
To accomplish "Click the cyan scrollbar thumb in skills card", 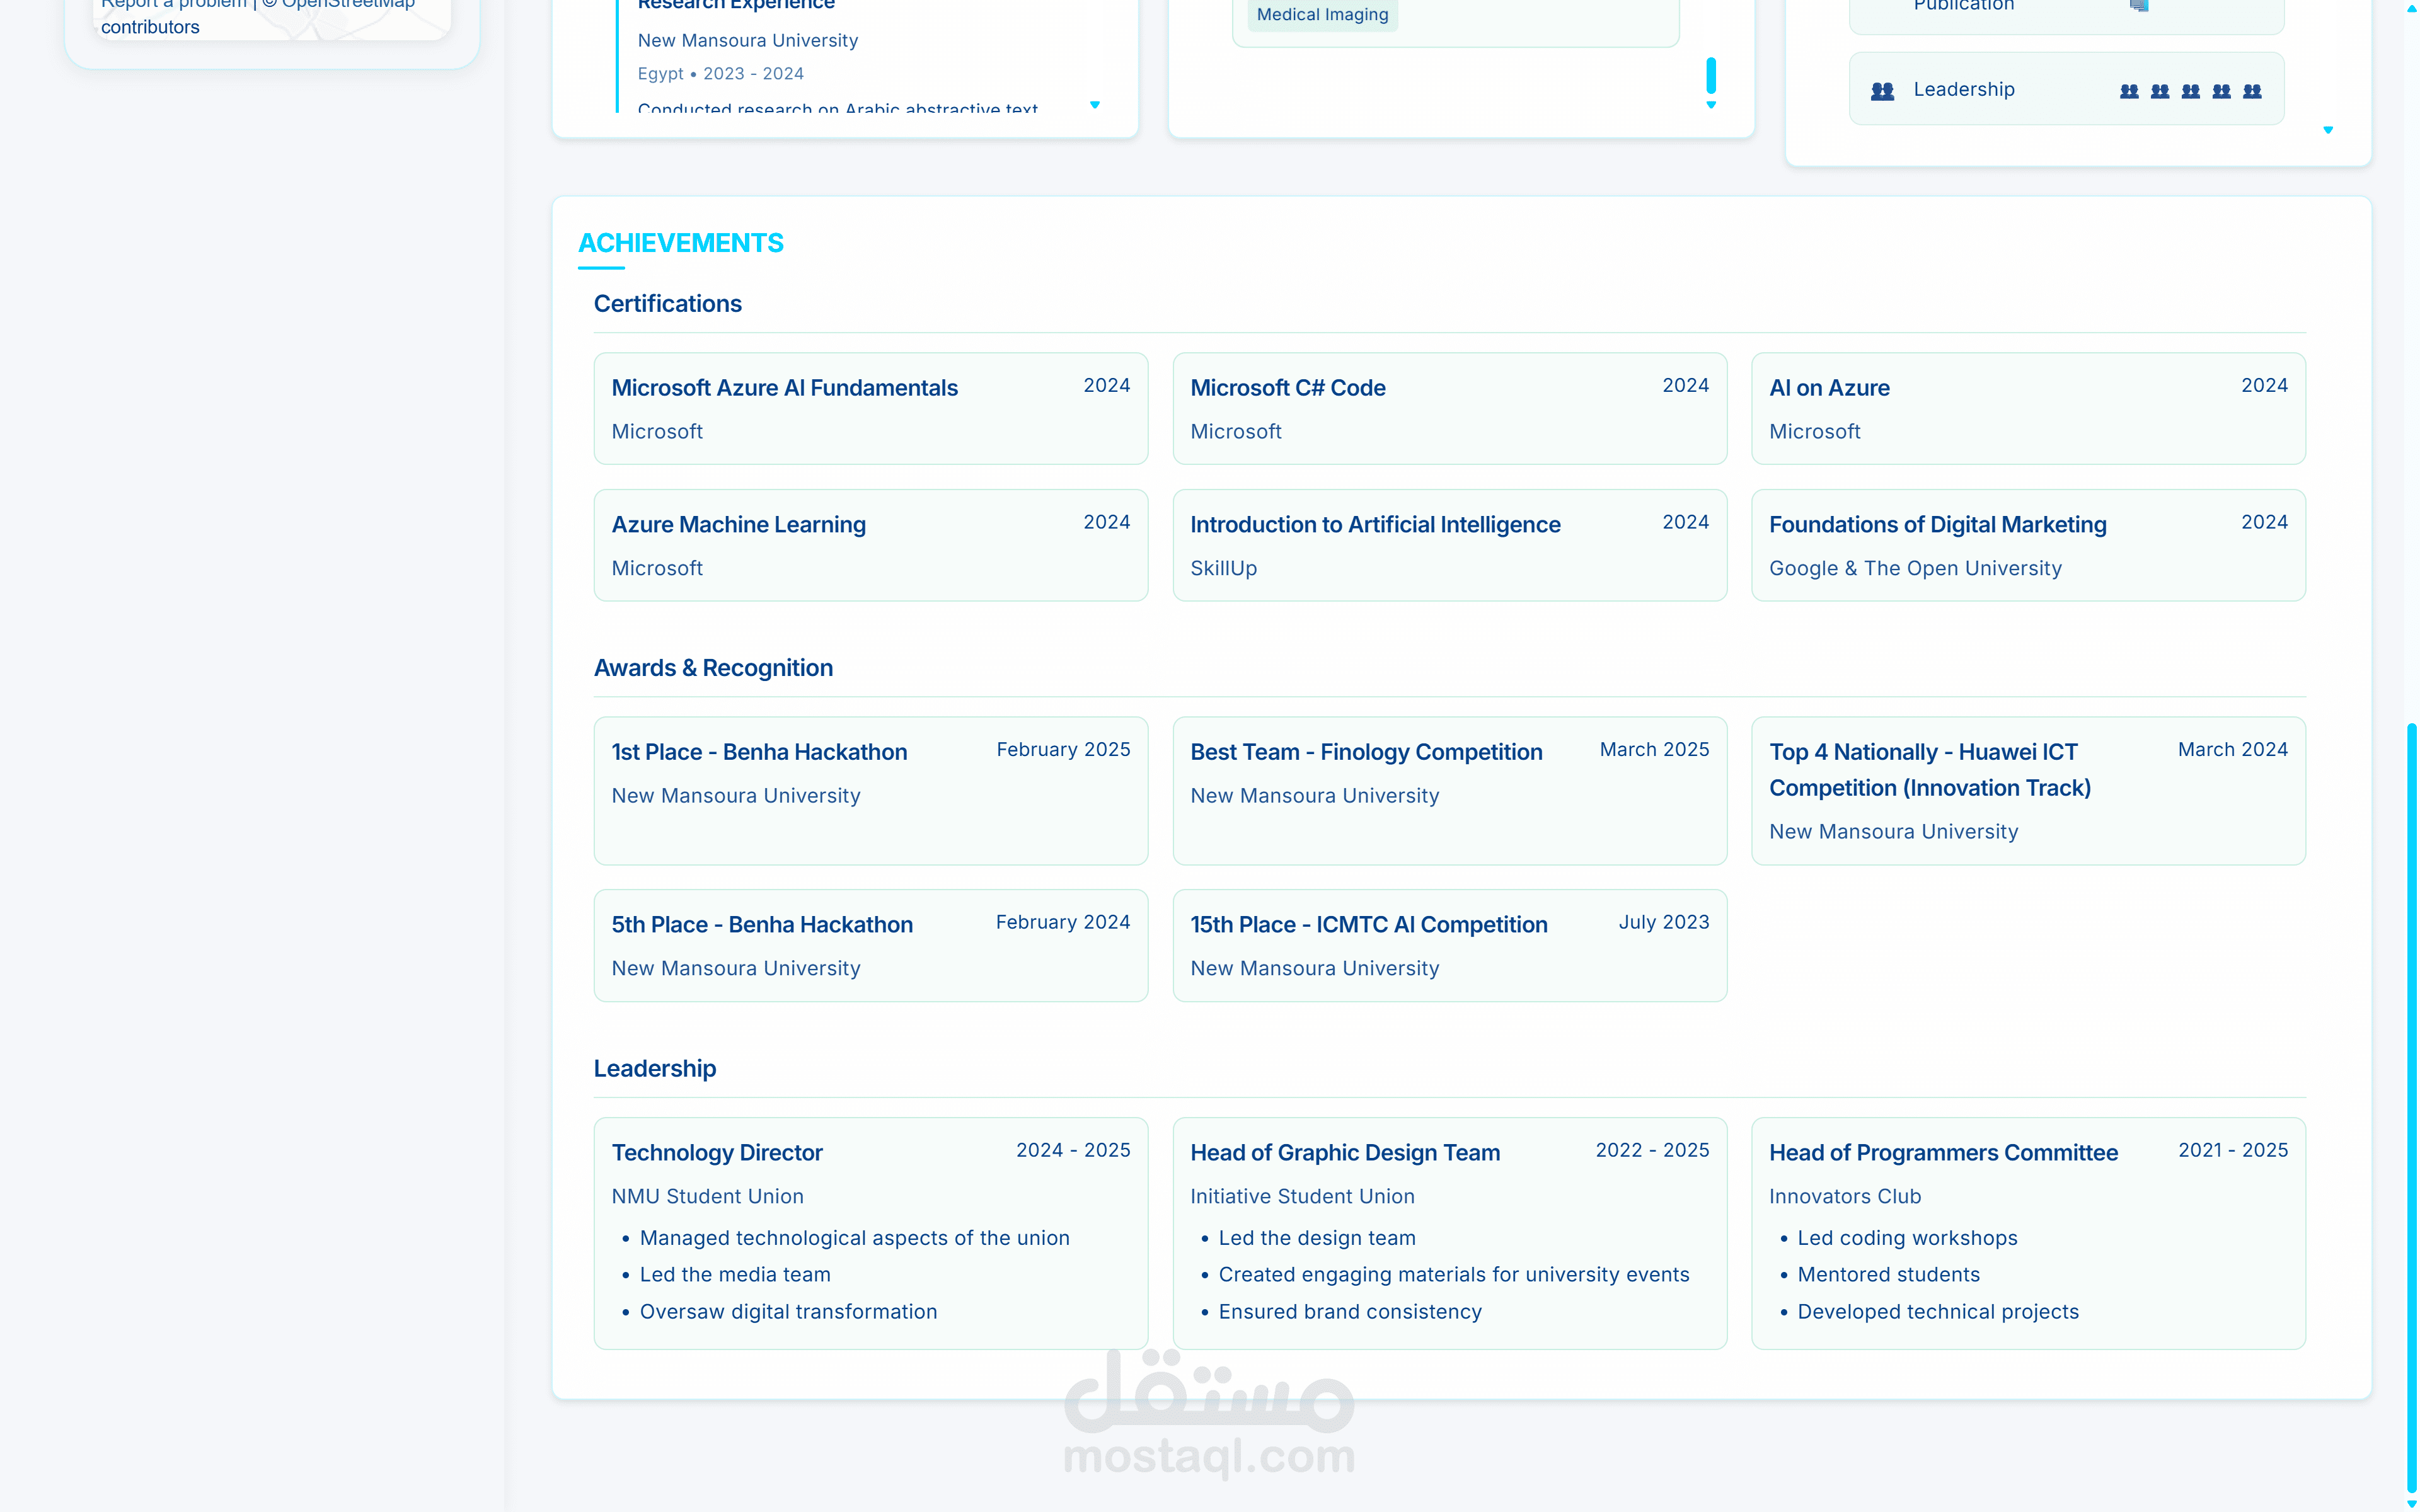I will click(1711, 75).
